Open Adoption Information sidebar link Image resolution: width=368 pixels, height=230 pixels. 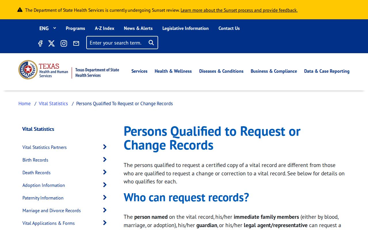pos(44,185)
